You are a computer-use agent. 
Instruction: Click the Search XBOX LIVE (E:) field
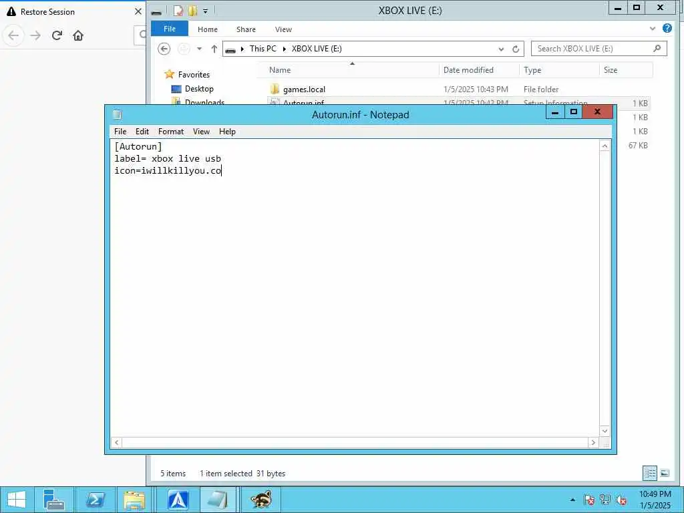[x=599, y=48]
